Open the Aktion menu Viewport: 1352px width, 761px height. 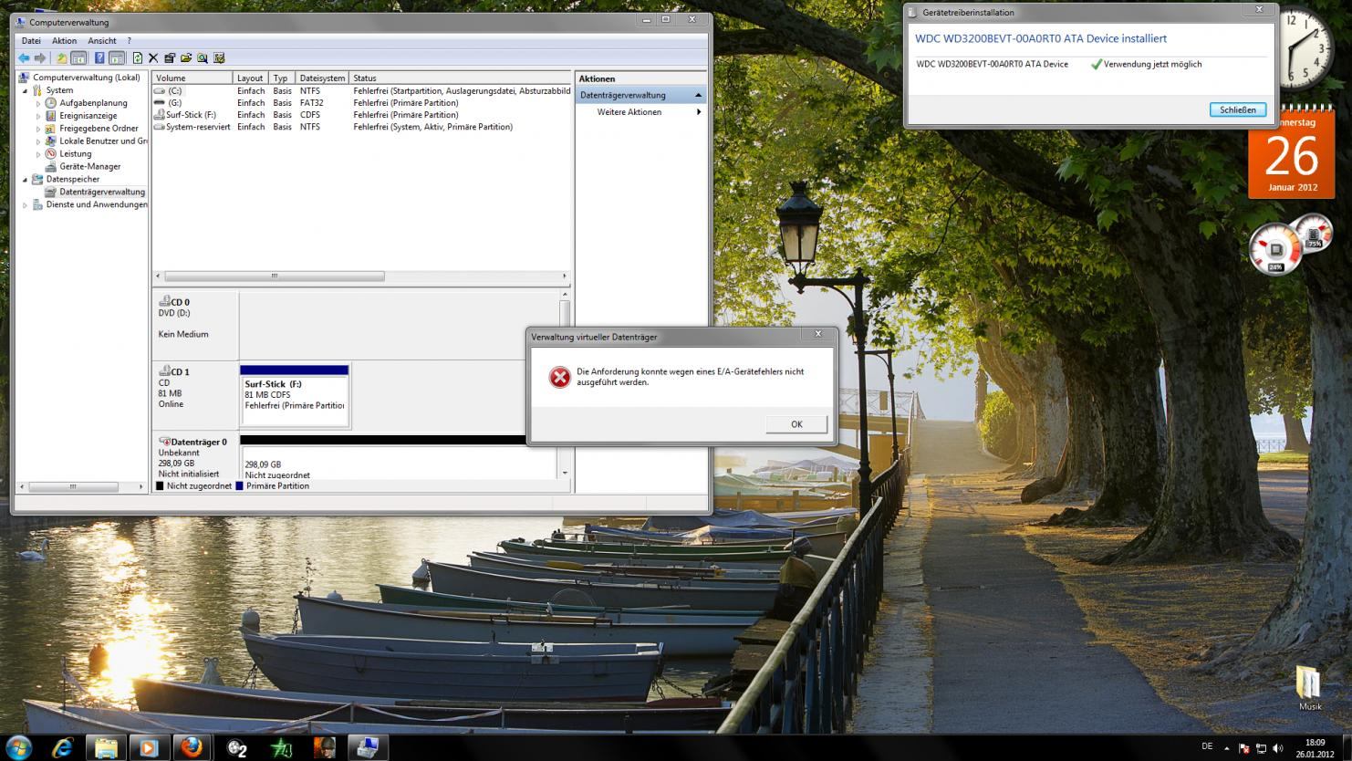pos(64,40)
